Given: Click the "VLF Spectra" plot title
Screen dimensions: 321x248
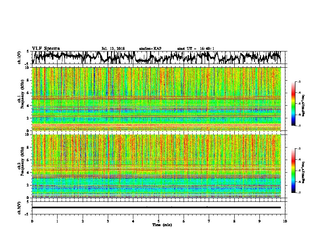Looking at the screenshot, I should tap(46, 49).
